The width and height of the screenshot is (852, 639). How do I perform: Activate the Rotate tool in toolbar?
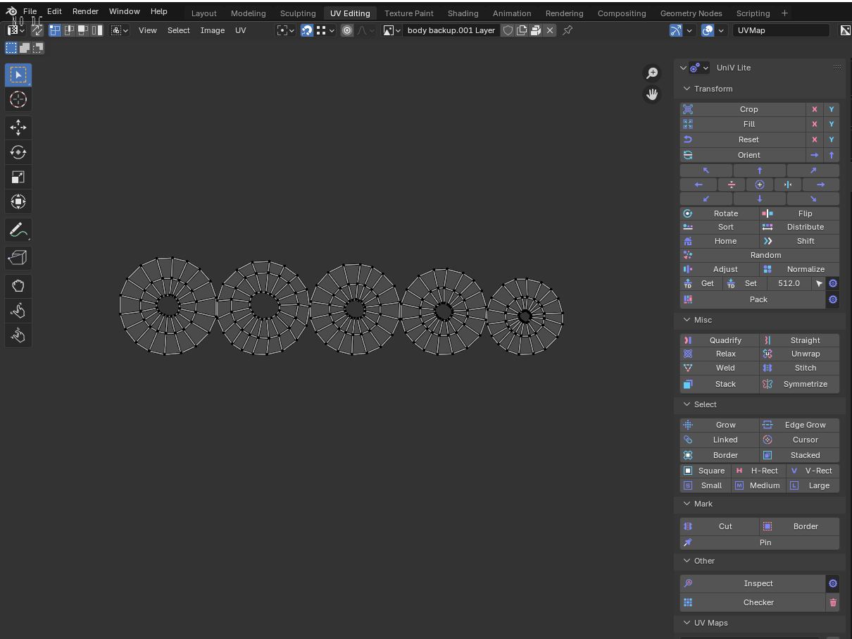(x=18, y=152)
